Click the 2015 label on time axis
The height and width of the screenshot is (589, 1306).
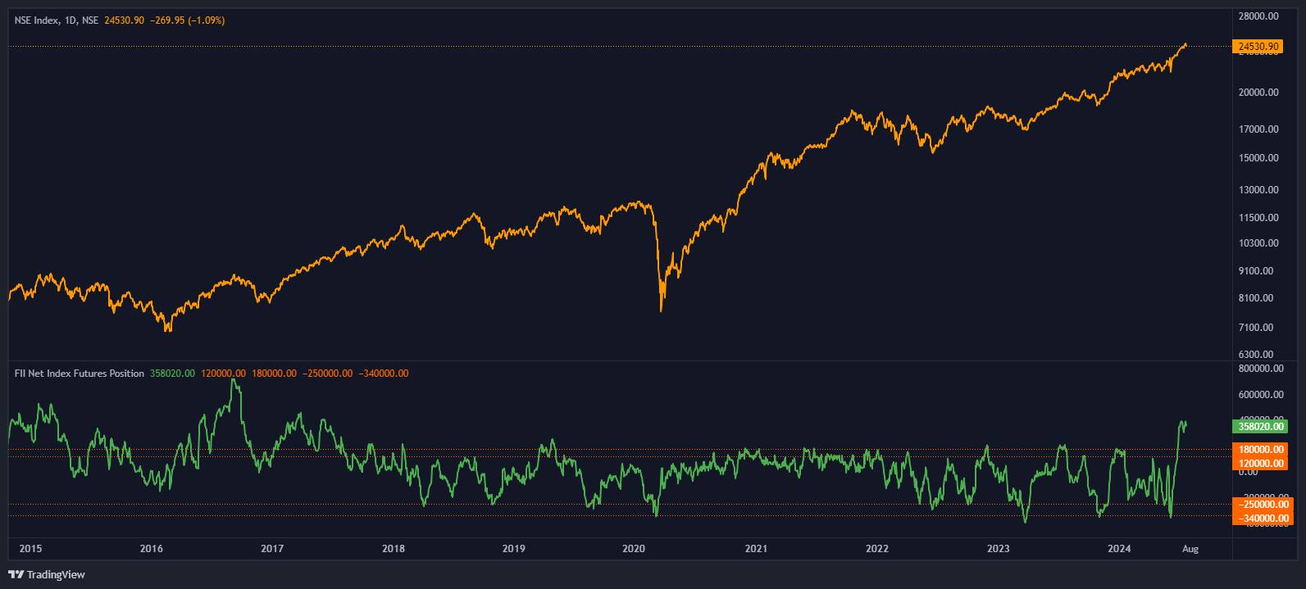30,549
